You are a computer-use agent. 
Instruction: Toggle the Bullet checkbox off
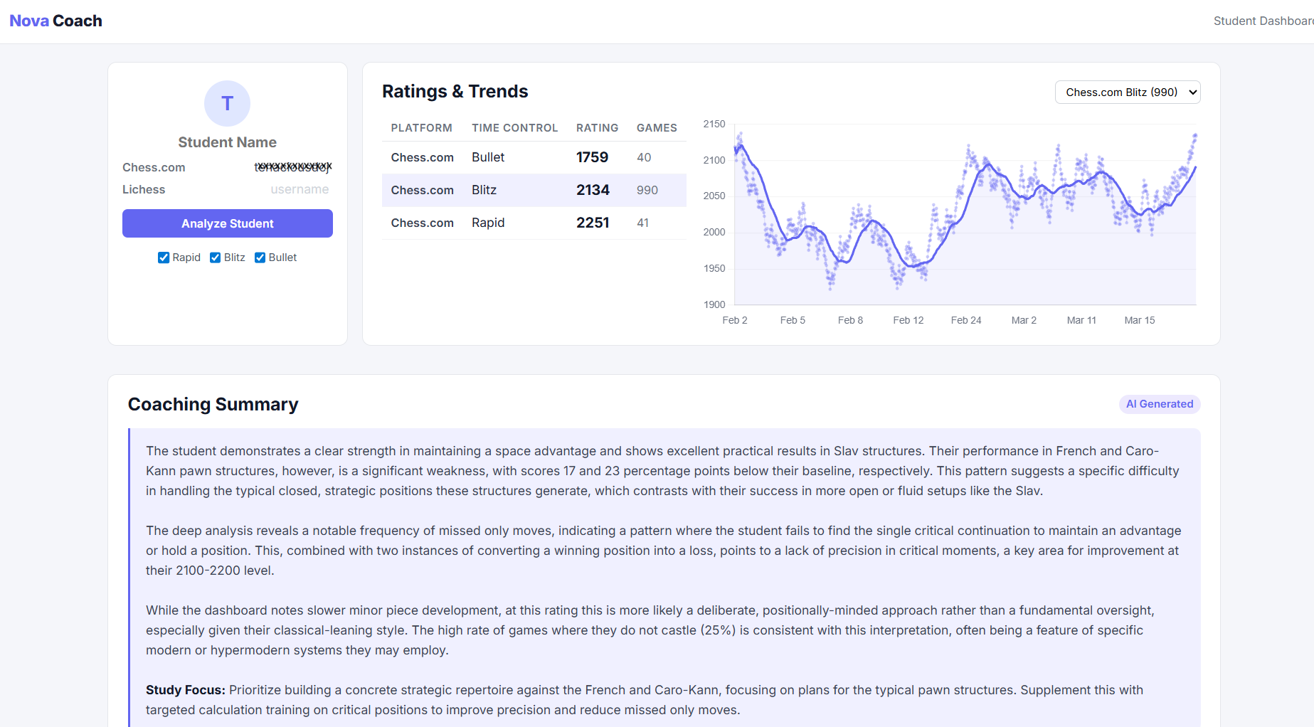tap(260, 258)
